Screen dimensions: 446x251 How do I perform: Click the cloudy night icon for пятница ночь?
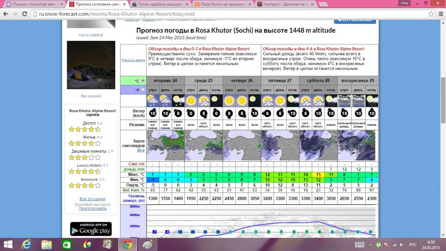293,100
